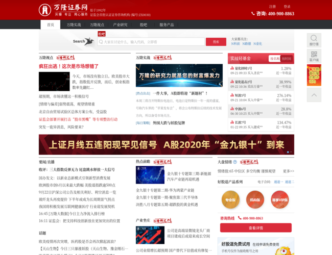Click the 万隆研究力 stamp beside 万隆视点
The width and height of the screenshot is (332, 255).
point(65,58)
